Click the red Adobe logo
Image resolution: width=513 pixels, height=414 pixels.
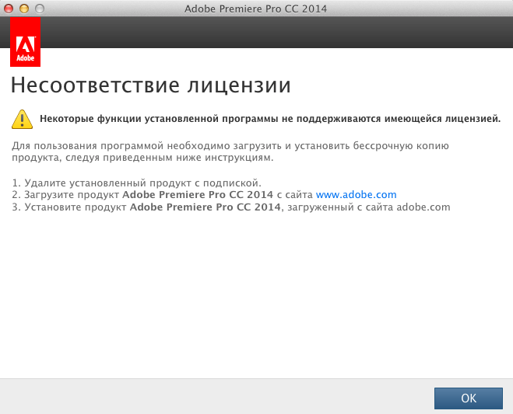coord(25,42)
